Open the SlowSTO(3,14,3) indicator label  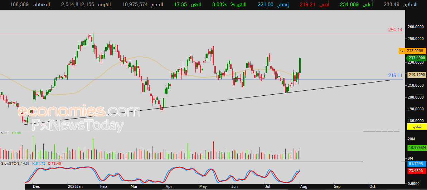tap(15, 164)
